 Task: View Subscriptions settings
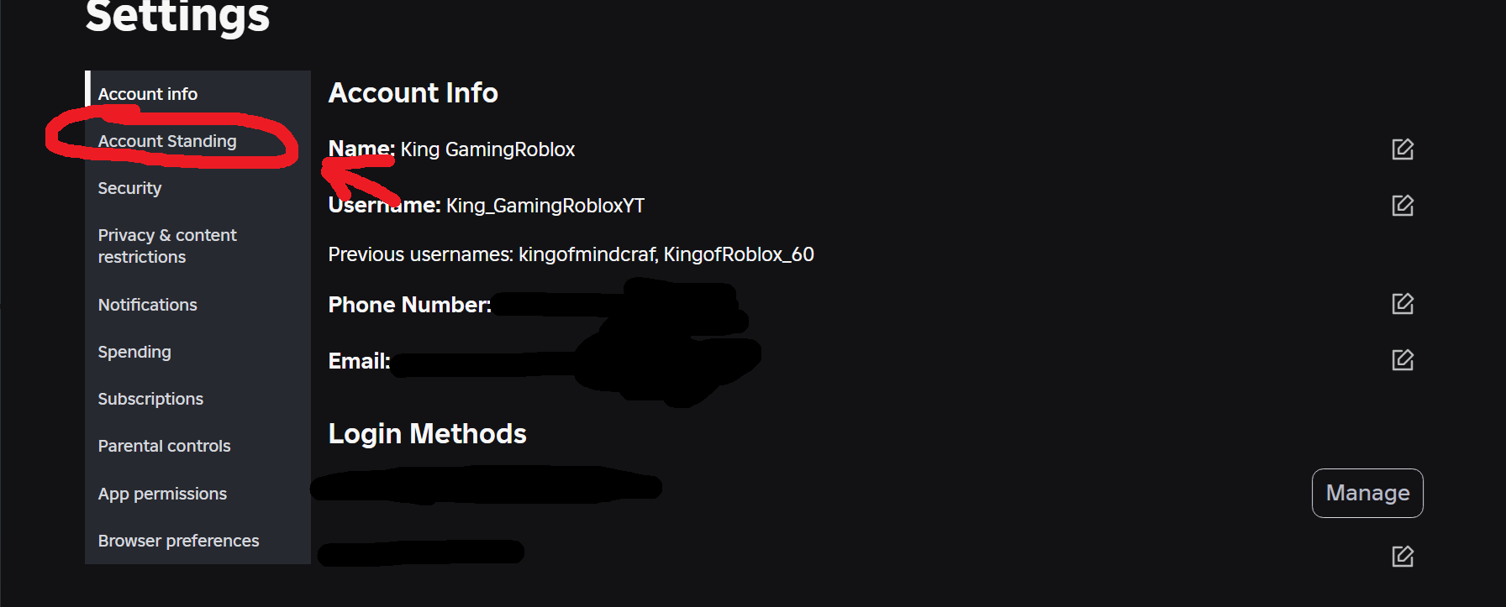pos(150,399)
